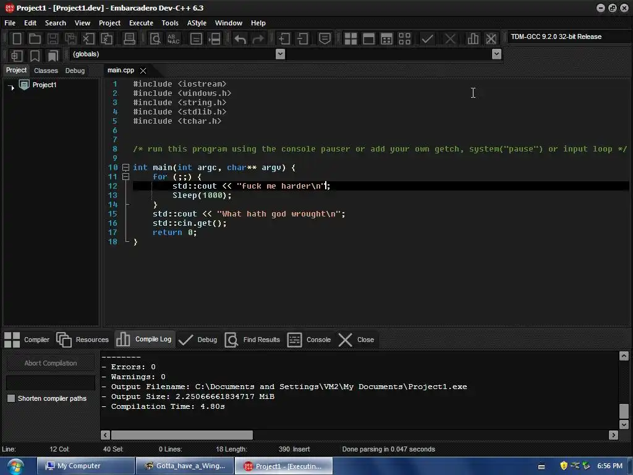The image size is (633, 475).
Task: Close the main.cpp tab with its X
Action: [x=143, y=71]
